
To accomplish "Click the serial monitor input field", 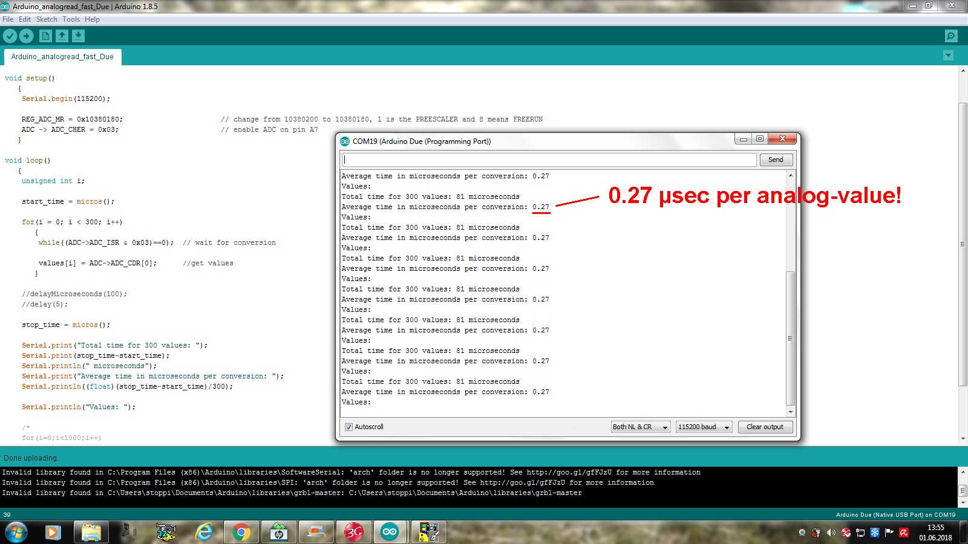I will click(x=549, y=160).
